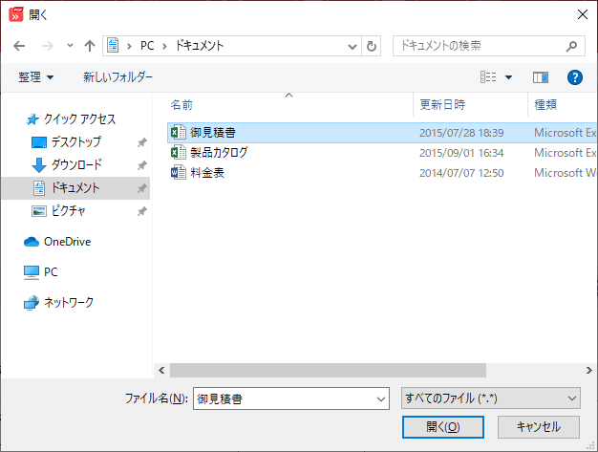
Task: Open the すべてのファイル (*.*) type dropdown
Action: tap(491, 398)
